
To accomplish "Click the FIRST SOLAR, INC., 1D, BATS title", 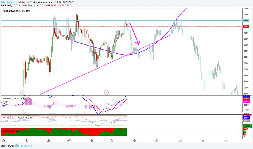I will point(17,11).
